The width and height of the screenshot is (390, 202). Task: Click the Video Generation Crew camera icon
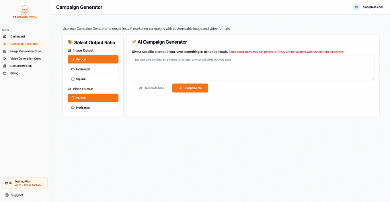[5, 59]
